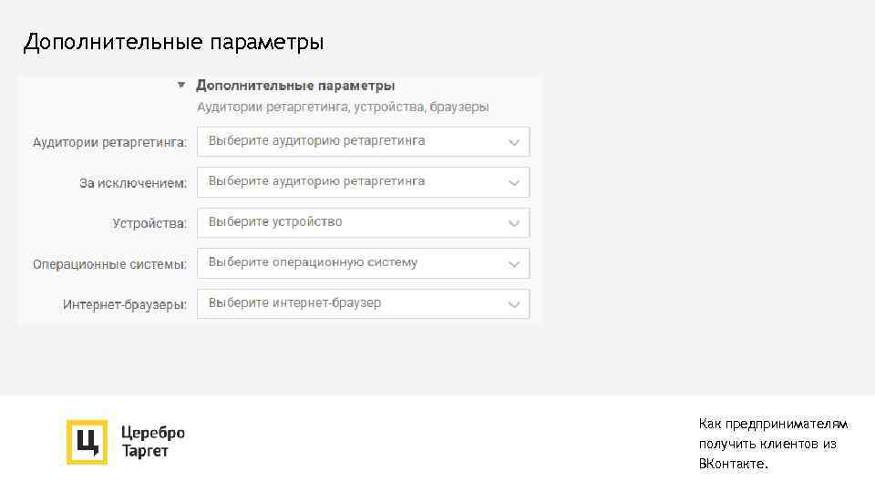Click chevron arrow of Устройства field
The width and height of the screenshot is (875, 492).
click(x=514, y=223)
